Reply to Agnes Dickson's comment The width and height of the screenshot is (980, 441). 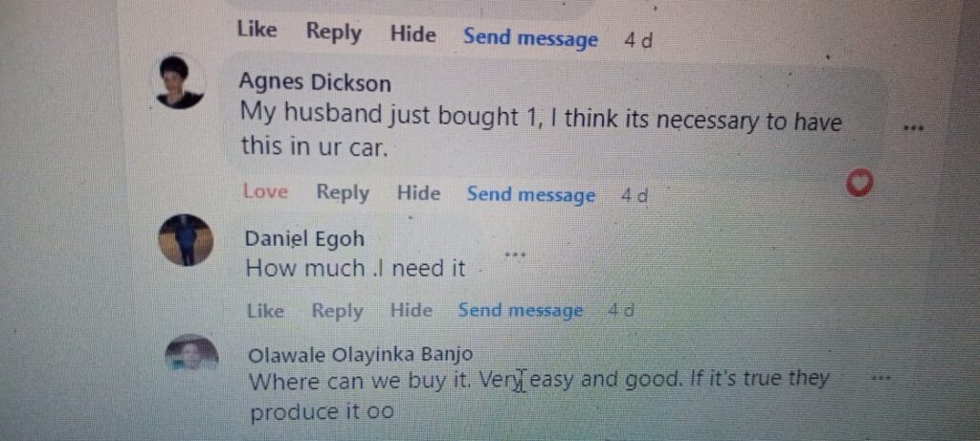click(x=343, y=193)
